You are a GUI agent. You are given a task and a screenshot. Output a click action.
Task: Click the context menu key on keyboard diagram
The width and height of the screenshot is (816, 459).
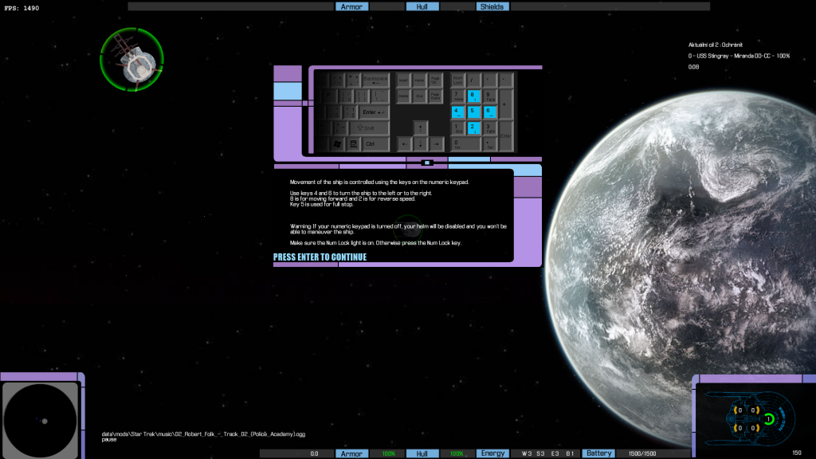353,143
